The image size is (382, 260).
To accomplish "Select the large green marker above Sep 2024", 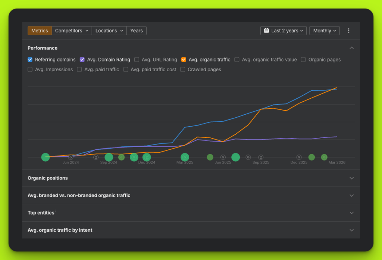I will click(109, 157).
